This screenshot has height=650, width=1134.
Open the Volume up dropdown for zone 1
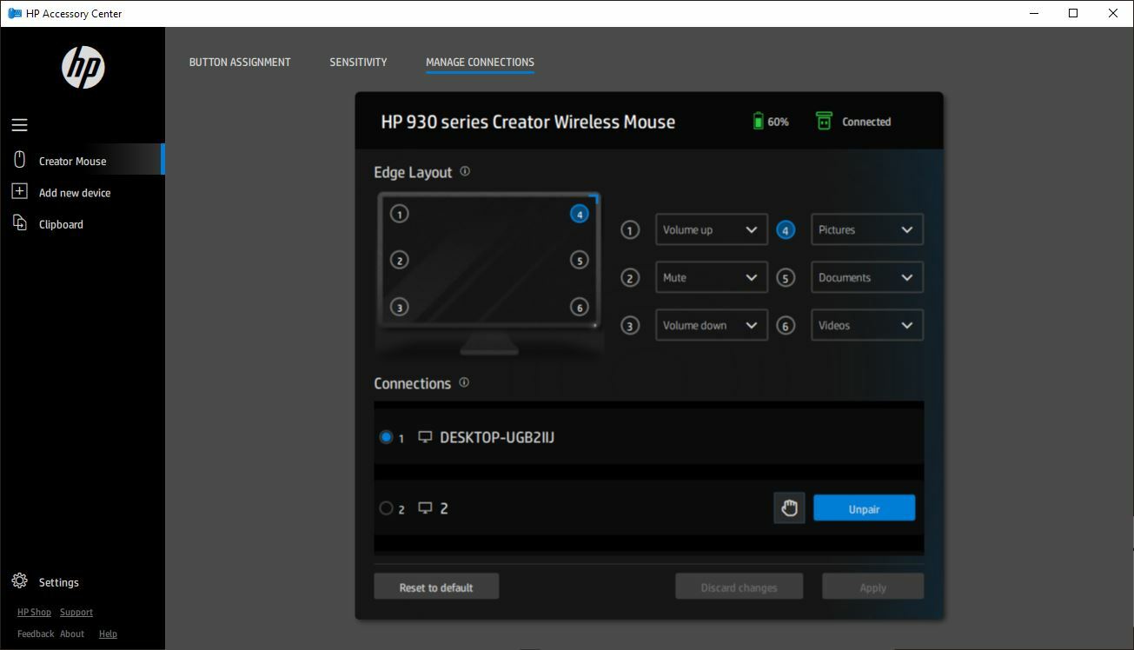click(x=711, y=229)
